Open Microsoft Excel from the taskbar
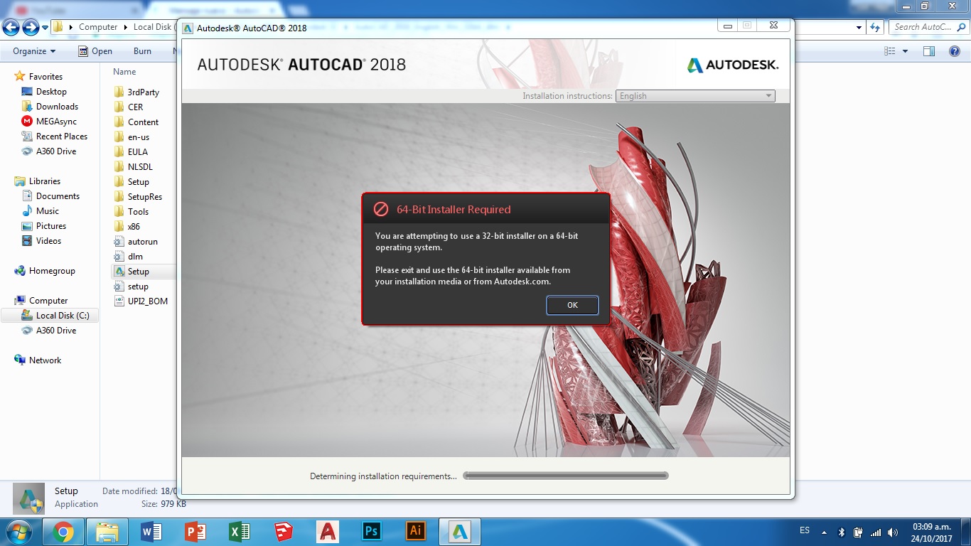 240,530
